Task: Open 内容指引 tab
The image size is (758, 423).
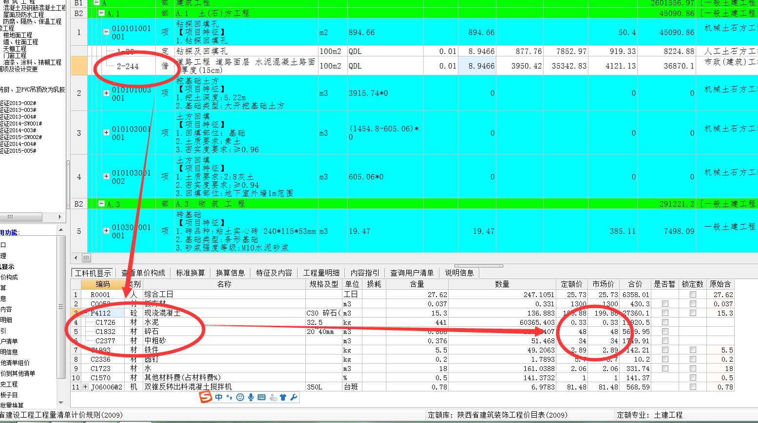Action: pyautogui.click(x=365, y=273)
